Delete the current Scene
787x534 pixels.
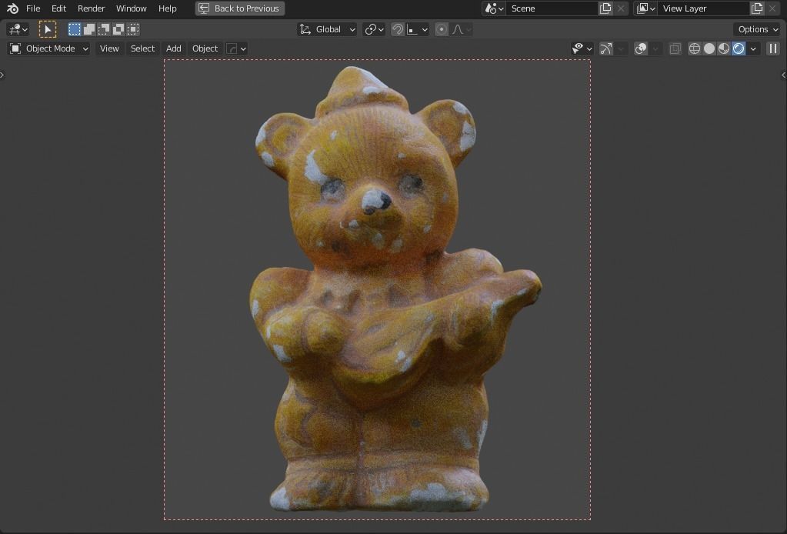[621, 8]
